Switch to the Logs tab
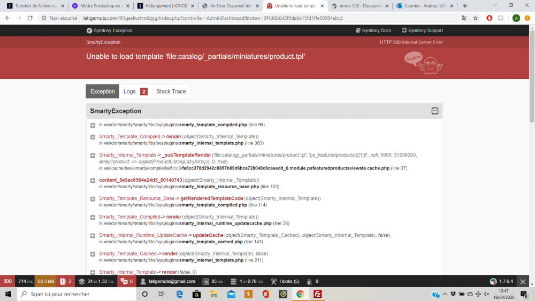This screenshot has width=535, height=301. click(135, 91)
